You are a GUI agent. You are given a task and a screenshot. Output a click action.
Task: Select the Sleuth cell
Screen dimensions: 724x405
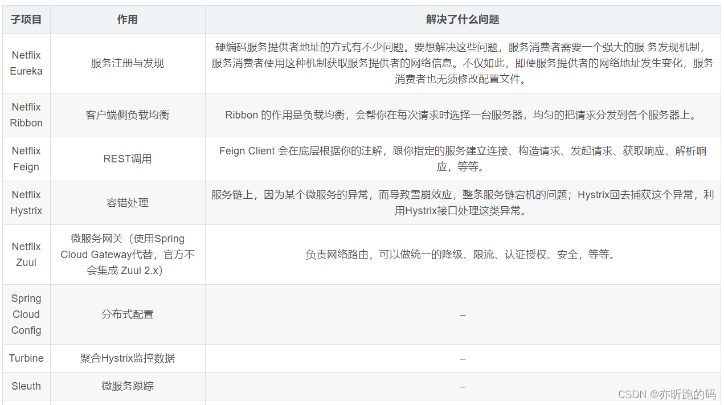pos(26,386)
